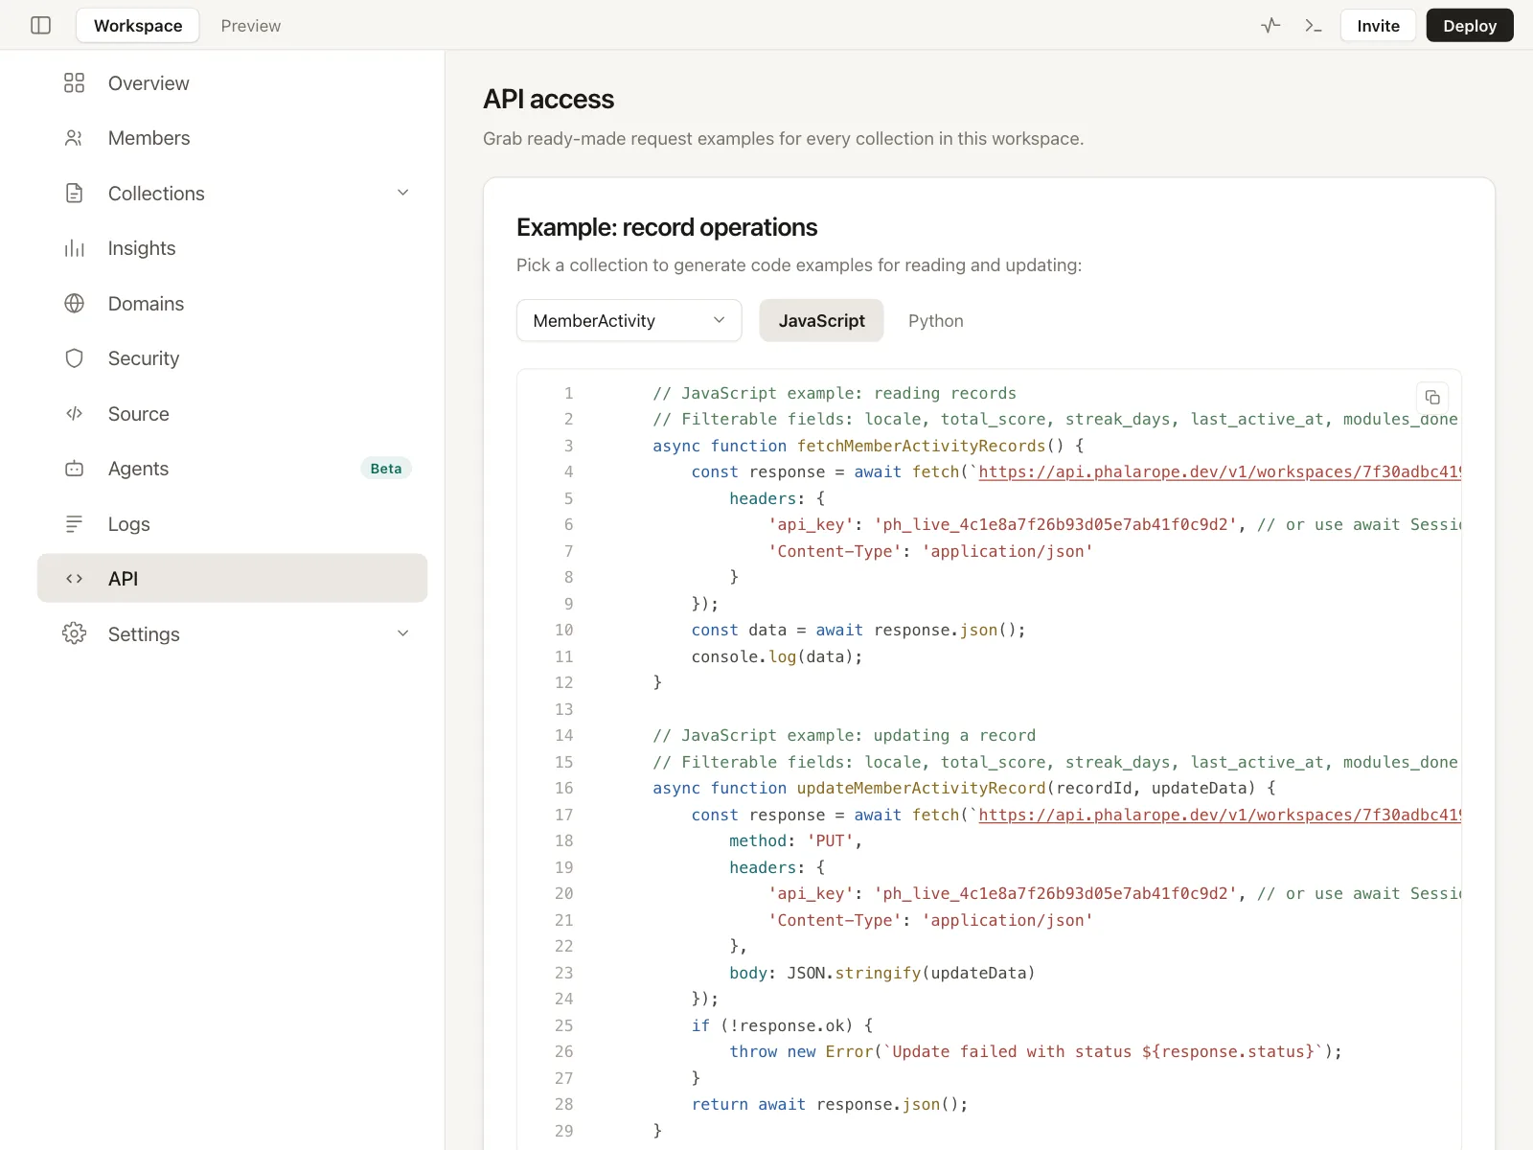Follow the API URL link on line 4
The image size is (1533, 1150).
point(1220,471)
